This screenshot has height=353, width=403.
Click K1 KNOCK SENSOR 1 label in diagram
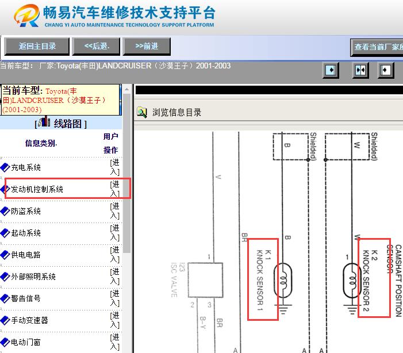coord(263,280)
